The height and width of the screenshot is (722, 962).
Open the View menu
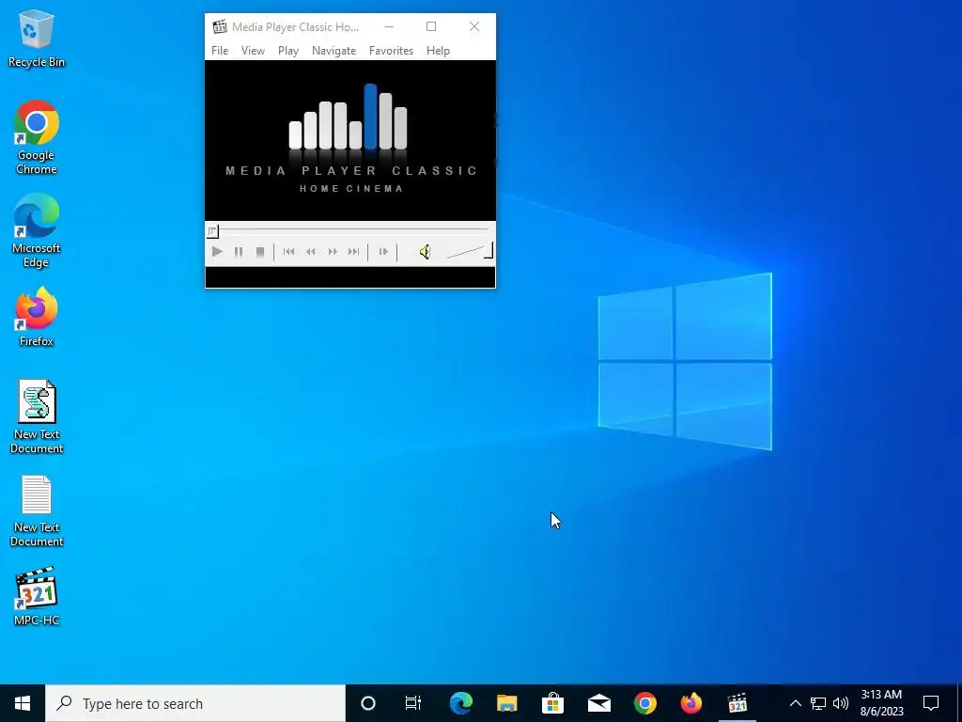[x=253, y=51]
